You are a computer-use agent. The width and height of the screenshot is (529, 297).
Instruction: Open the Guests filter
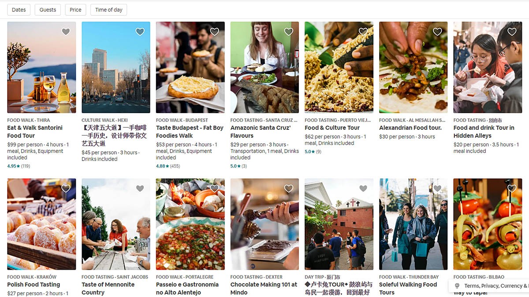click(x=48, y=10)
